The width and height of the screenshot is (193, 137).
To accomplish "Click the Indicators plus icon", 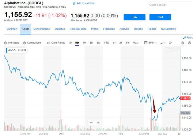I will click(6, 43).
